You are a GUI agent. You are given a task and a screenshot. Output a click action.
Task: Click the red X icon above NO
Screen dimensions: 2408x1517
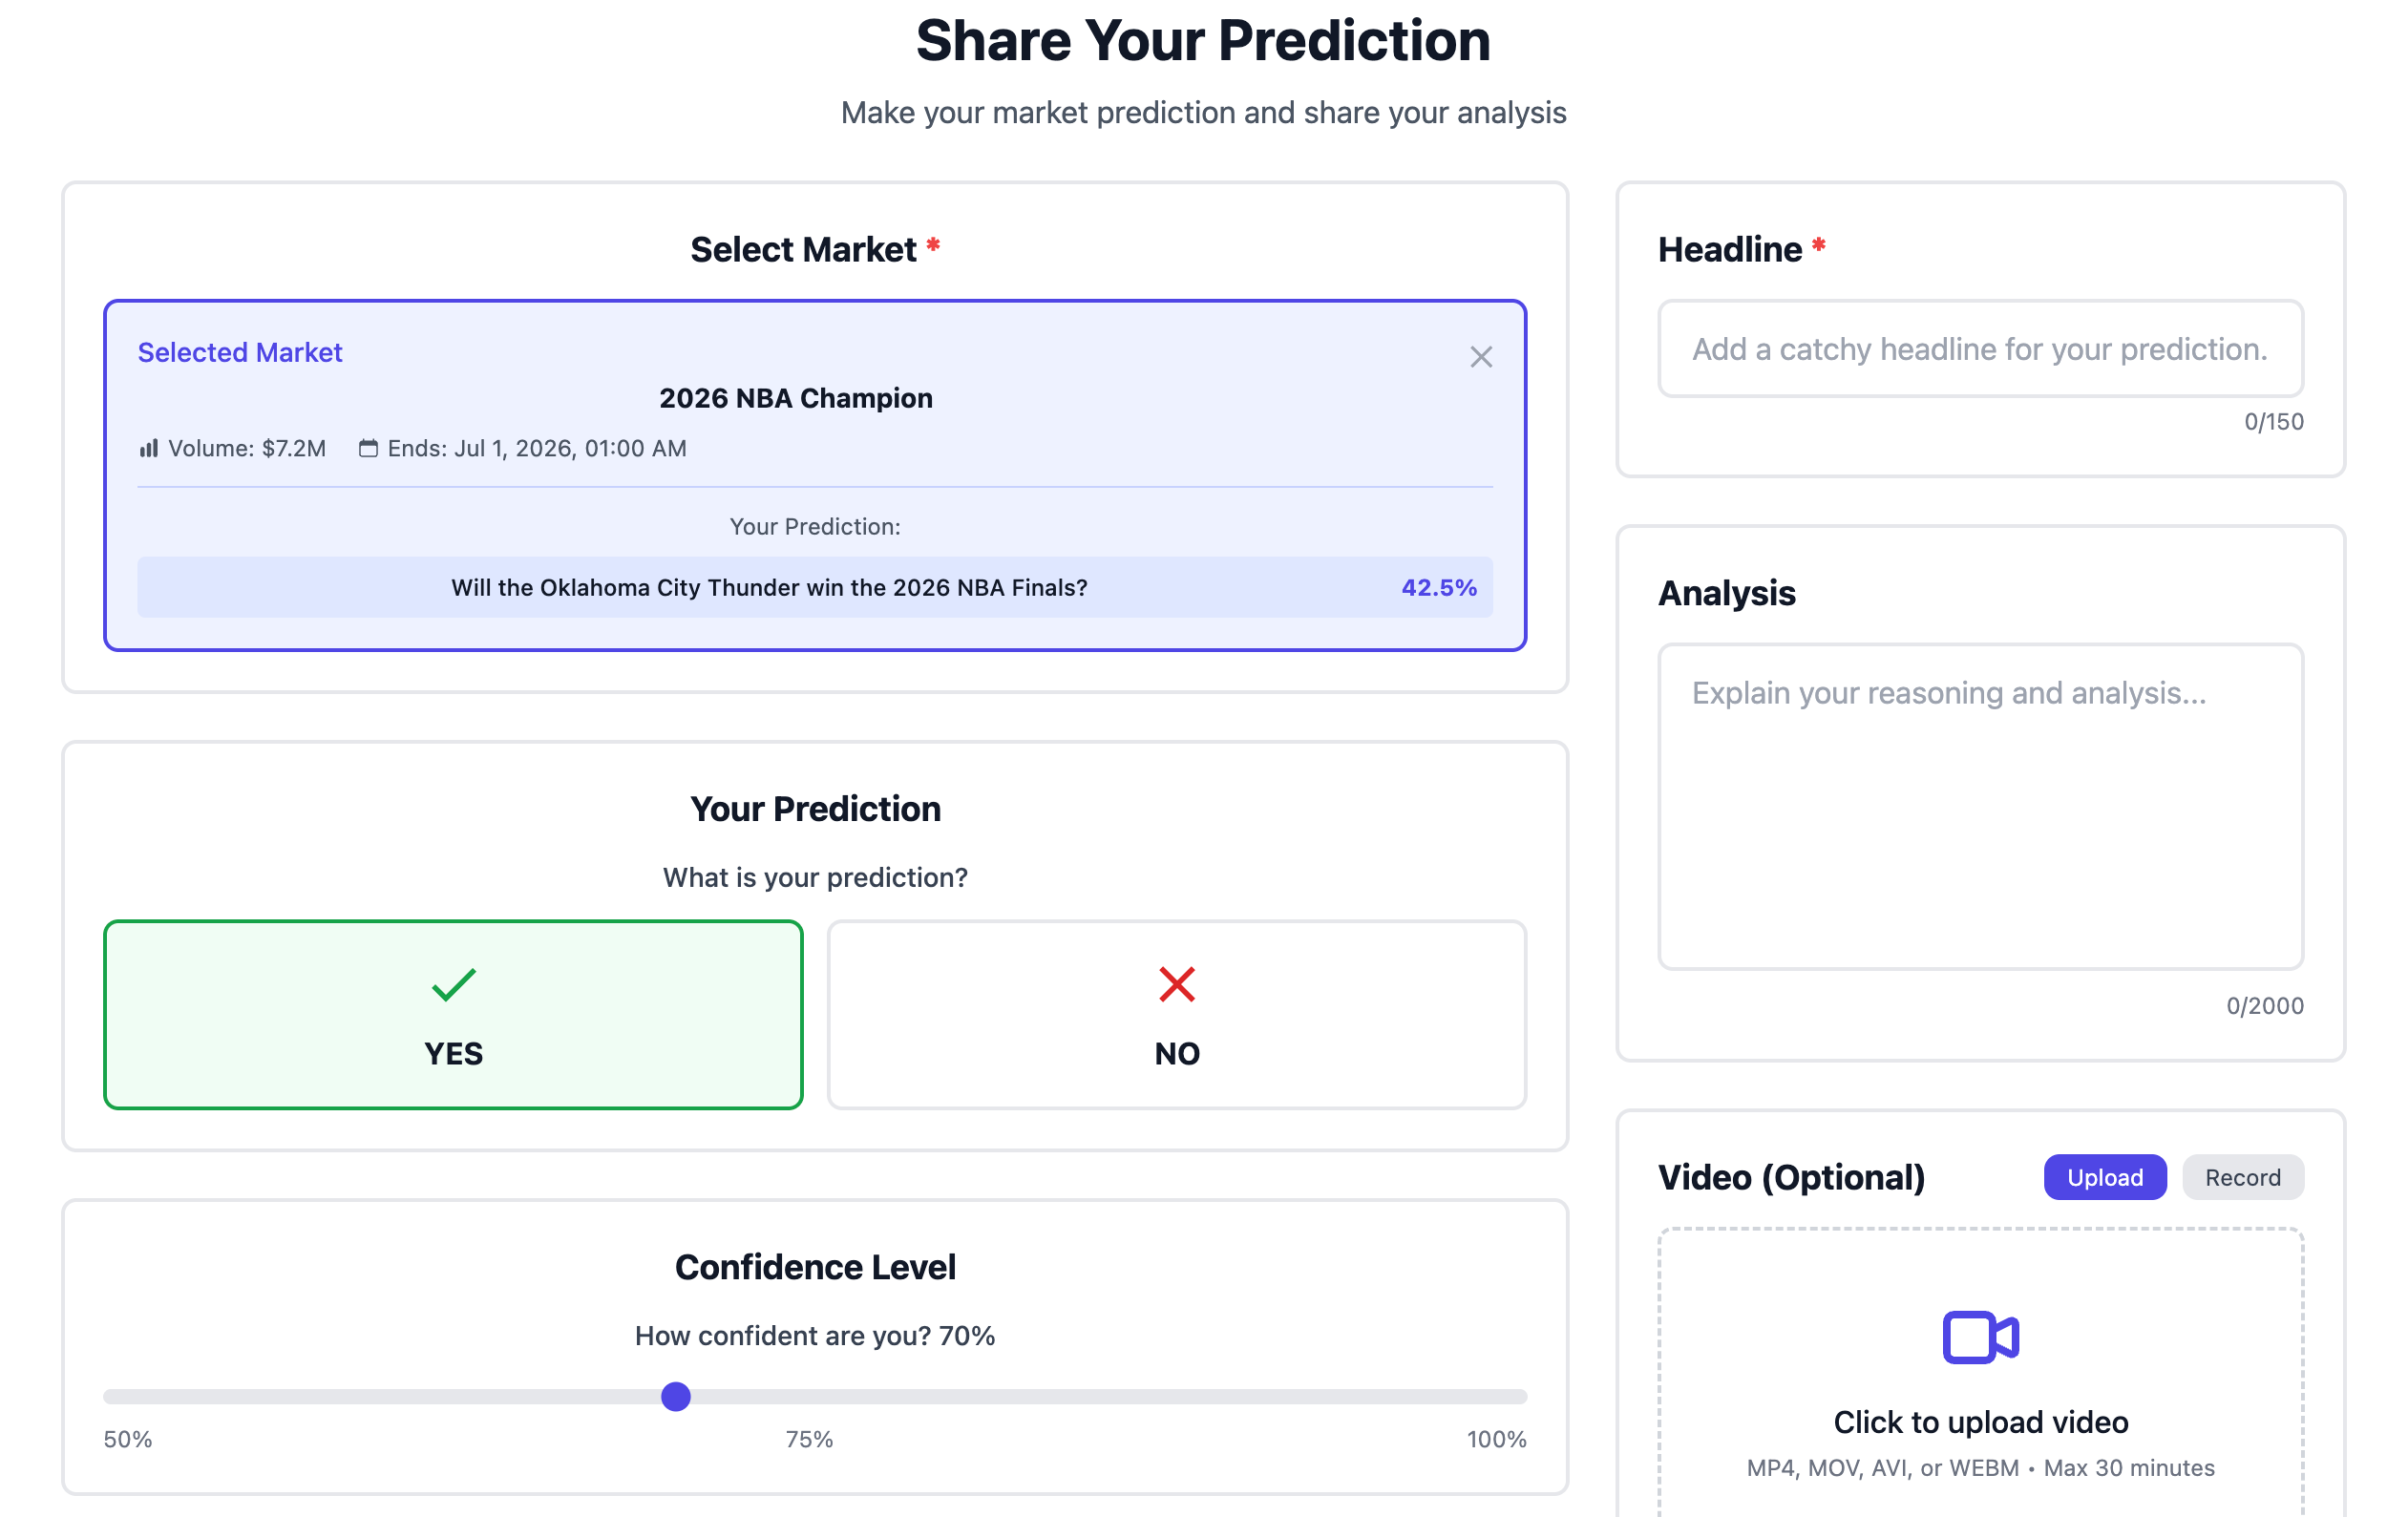point(1177,986)
